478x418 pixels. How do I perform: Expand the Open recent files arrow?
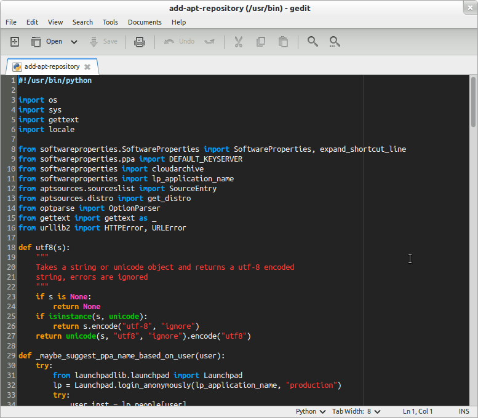point(74,42)
